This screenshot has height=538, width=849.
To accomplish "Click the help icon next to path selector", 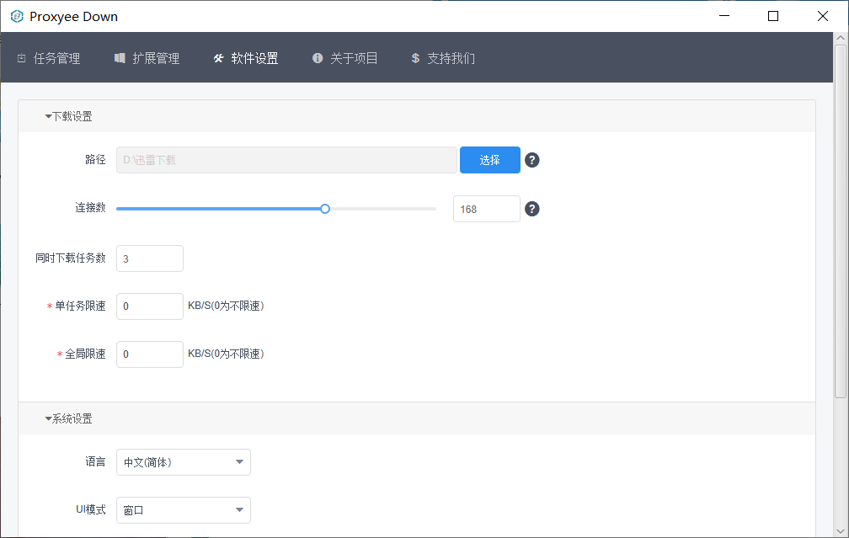I will (532, 160).
